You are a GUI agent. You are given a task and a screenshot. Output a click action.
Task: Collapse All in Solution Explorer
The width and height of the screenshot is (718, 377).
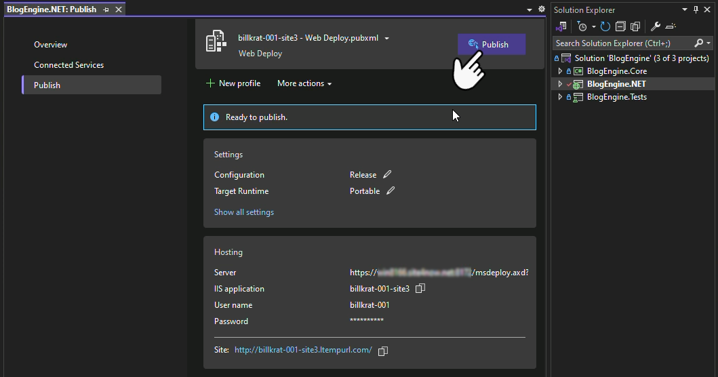(620, 26)
